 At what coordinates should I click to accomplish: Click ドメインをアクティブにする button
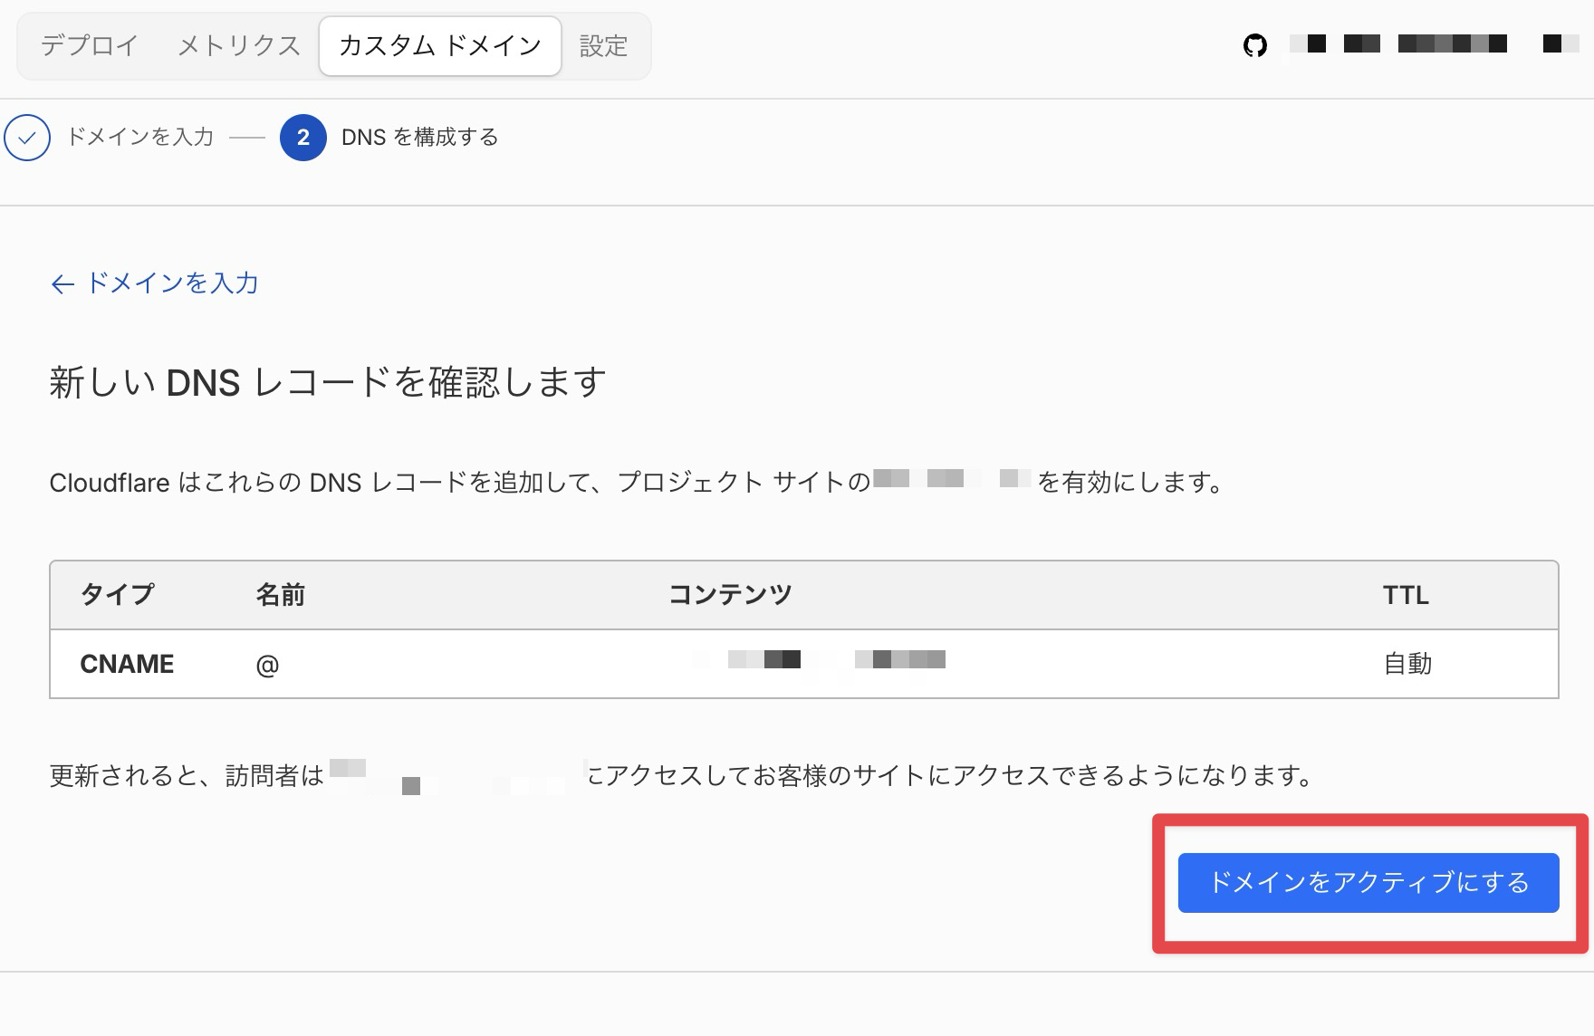1368,882
